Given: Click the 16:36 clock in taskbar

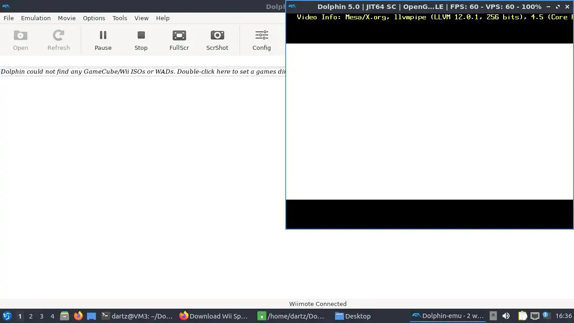Looking at the screenshot, I should 564,316.
